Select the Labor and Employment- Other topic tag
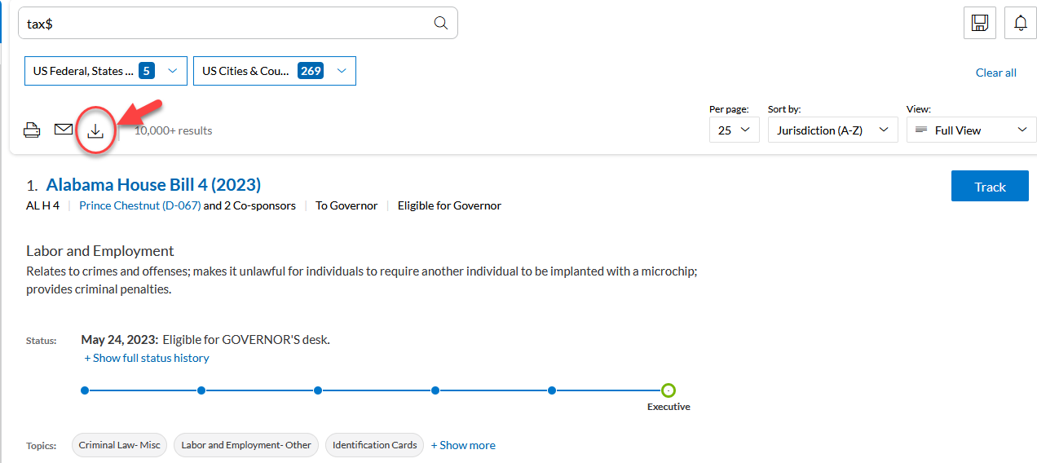1037x463 pixels. click(x=245, y=445)
